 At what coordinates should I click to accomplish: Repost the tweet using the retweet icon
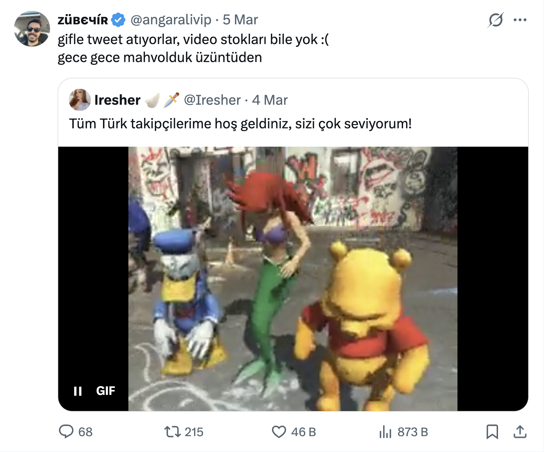point(172,432)
